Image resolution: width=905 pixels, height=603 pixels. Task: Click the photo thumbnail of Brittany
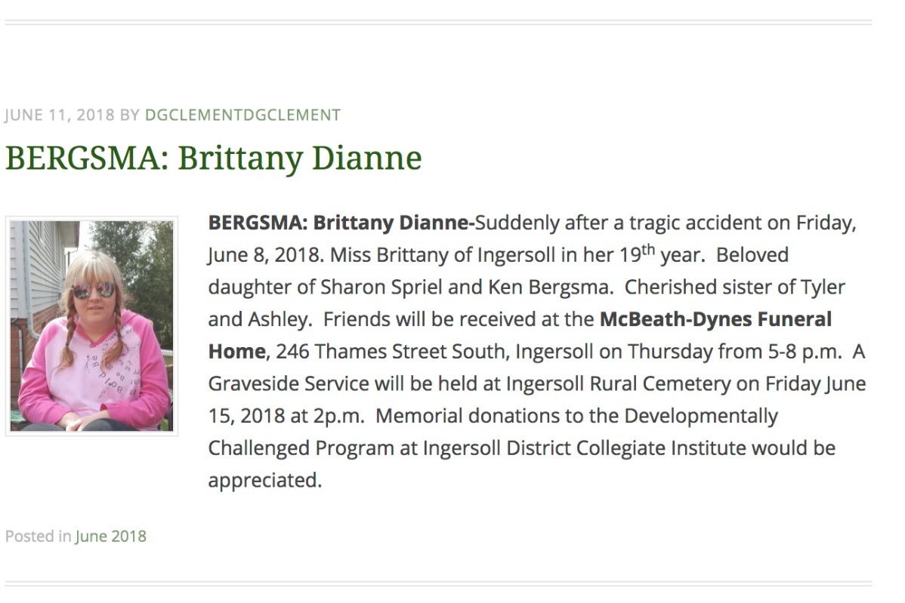click(91, 326)
